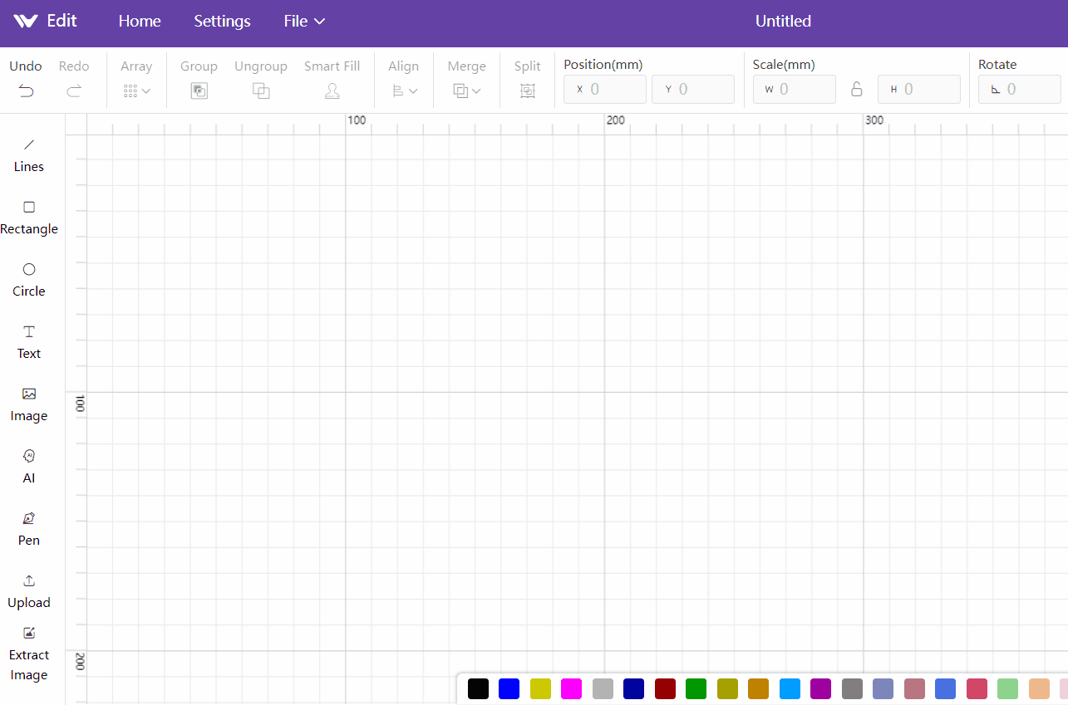
Task: Select the Rectangle tool
Action: [29, 218]
